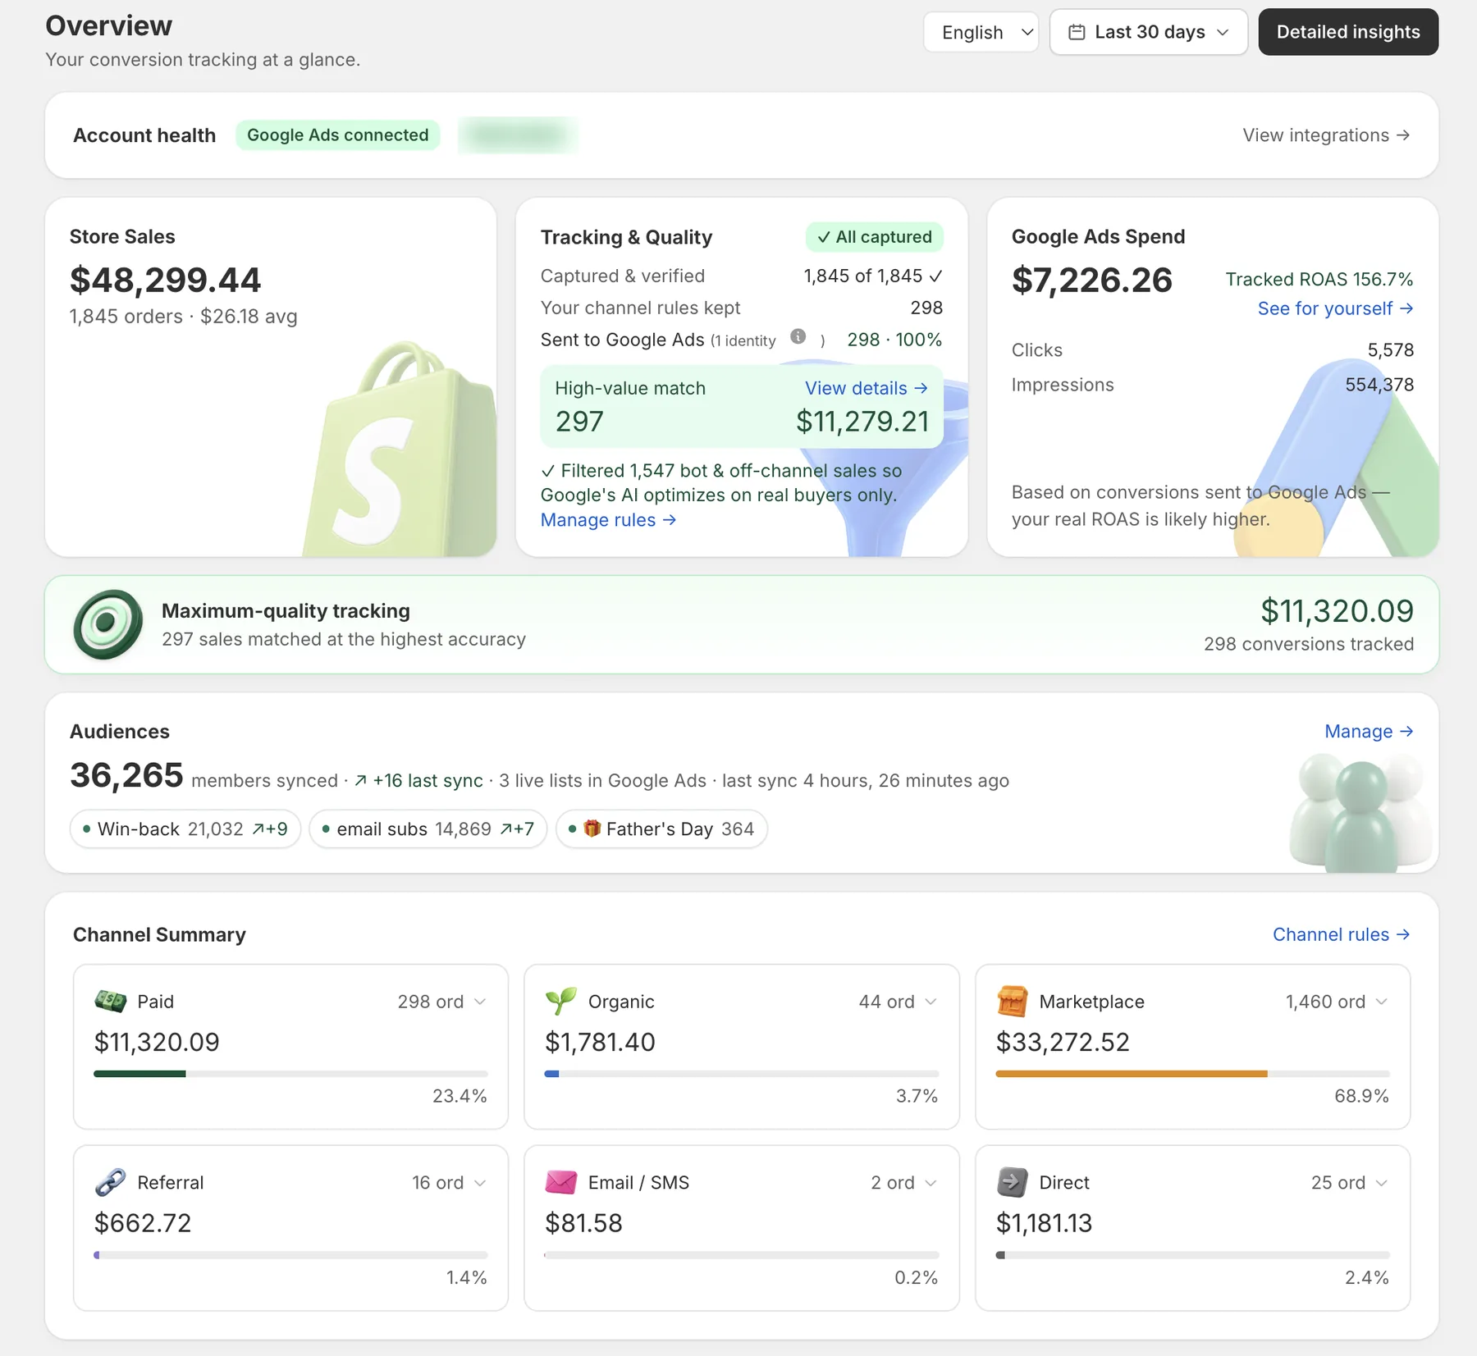
Task: Click the Google Ads connected badge
Action: [338, 135]
